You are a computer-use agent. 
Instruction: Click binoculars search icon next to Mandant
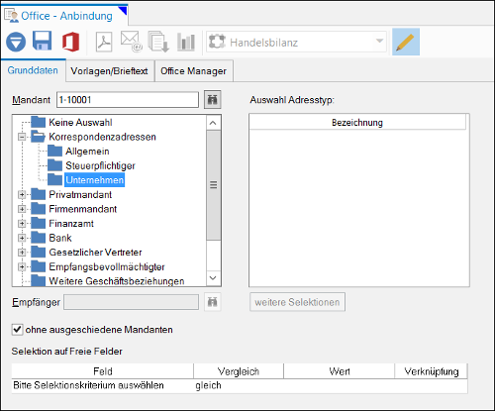point(212,99)
